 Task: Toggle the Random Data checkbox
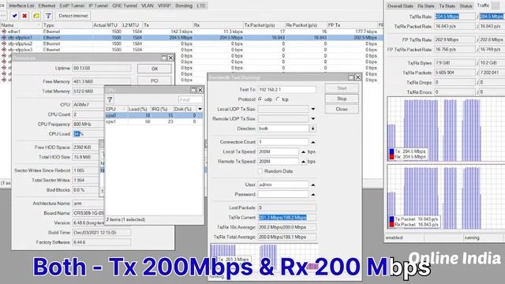point(260,171)
